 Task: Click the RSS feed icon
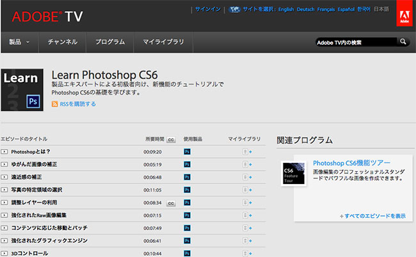(x=54, y=104)
